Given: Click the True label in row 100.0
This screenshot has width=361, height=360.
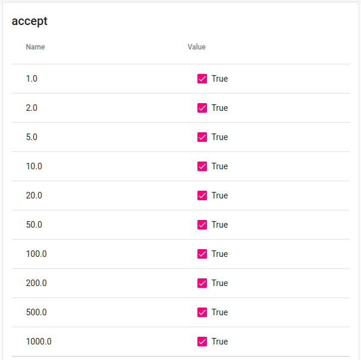Looking at the screenshot, I should click(219, 254).
